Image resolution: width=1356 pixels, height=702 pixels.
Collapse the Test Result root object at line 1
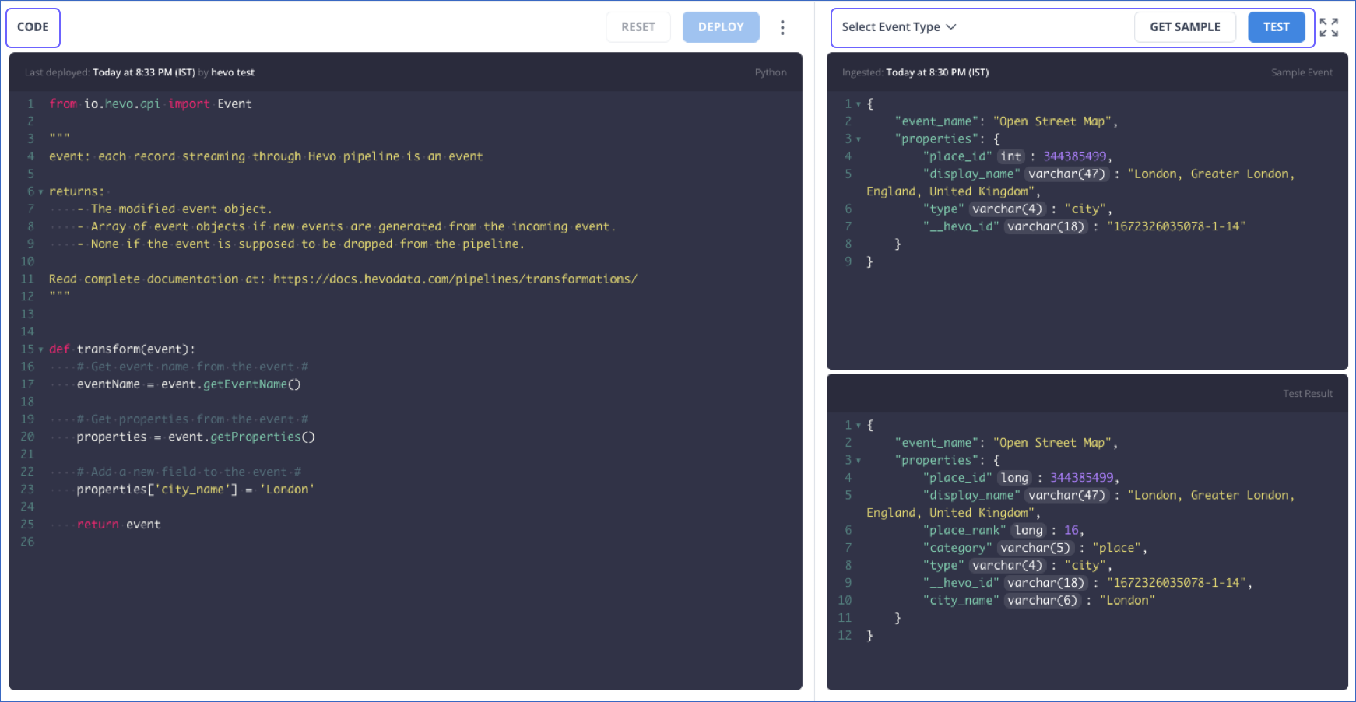tap(858, 426)
